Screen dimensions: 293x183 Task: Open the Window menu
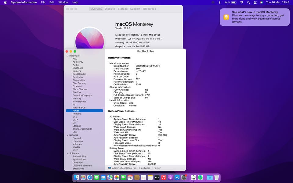click(x=63, y=2)
